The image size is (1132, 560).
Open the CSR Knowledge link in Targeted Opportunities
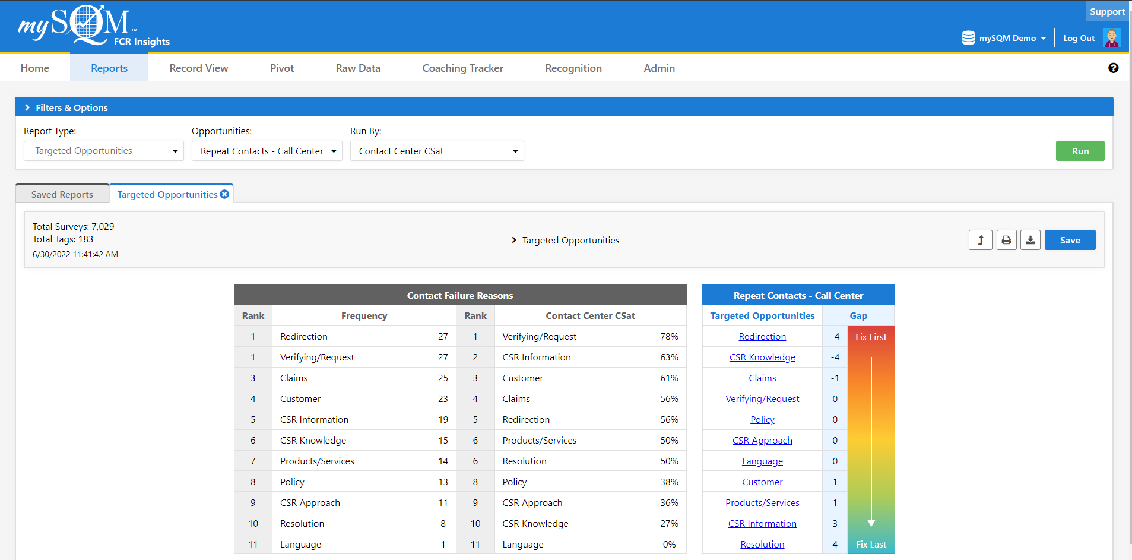762,357
